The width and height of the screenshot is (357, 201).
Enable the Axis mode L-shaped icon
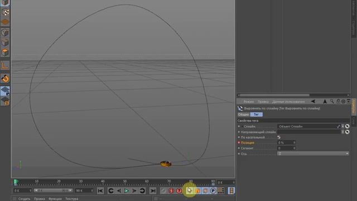pyautogui.click(x=5, y=65)
